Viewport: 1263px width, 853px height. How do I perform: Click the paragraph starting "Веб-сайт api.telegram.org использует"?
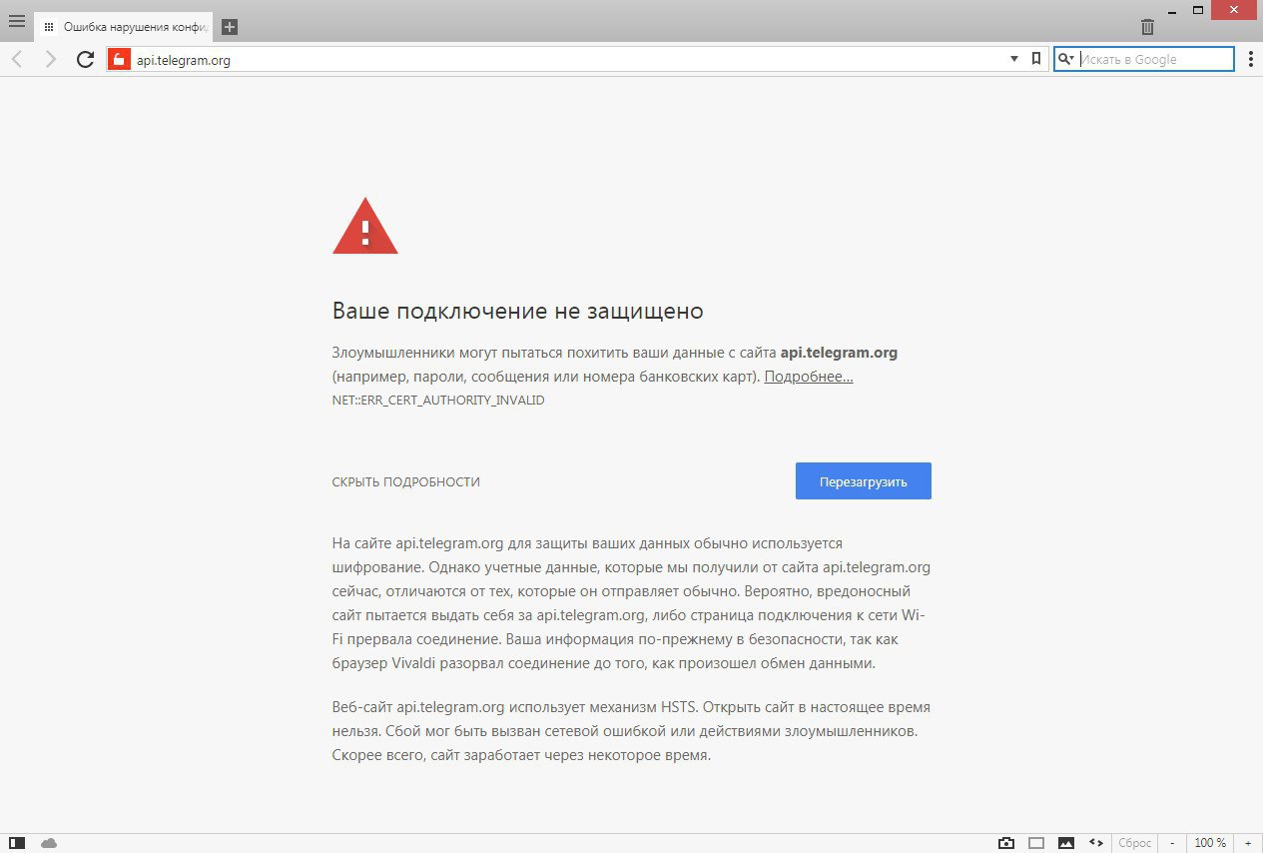[x=631, y=731]
